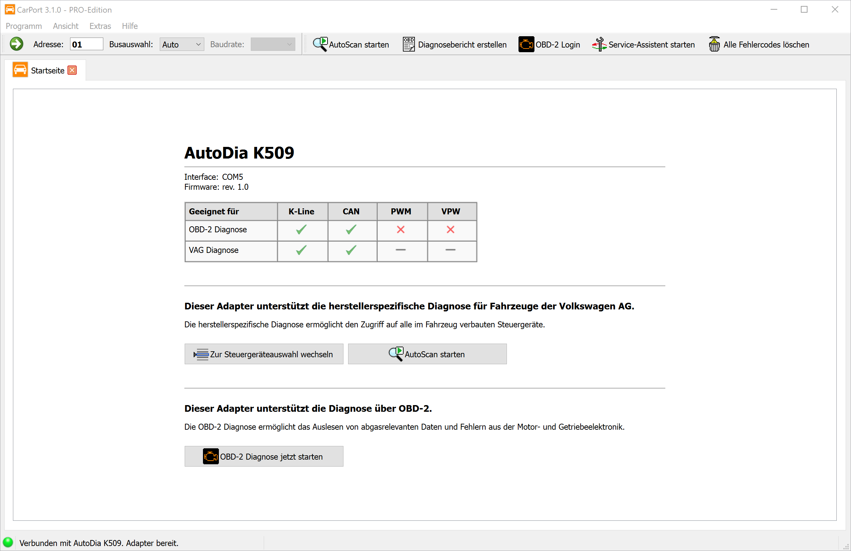
Task: Click the orange car Startseite tab icon
Action: pyautogui.click(x=20, y=70)
